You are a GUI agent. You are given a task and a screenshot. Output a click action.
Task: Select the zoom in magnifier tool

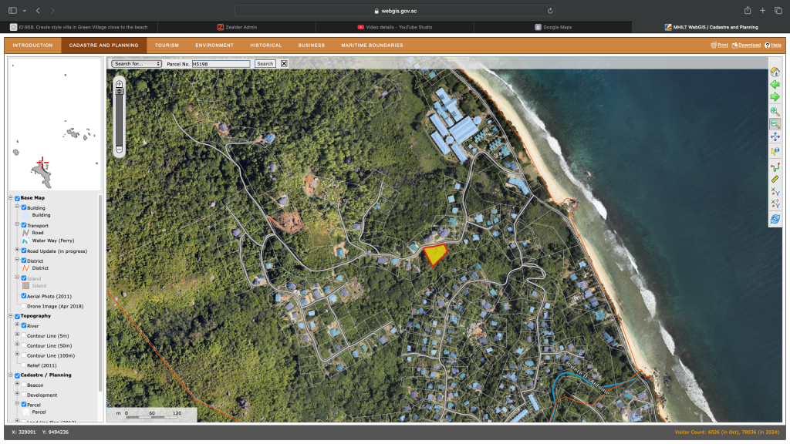pyautogui.click(x=775, y=112)
